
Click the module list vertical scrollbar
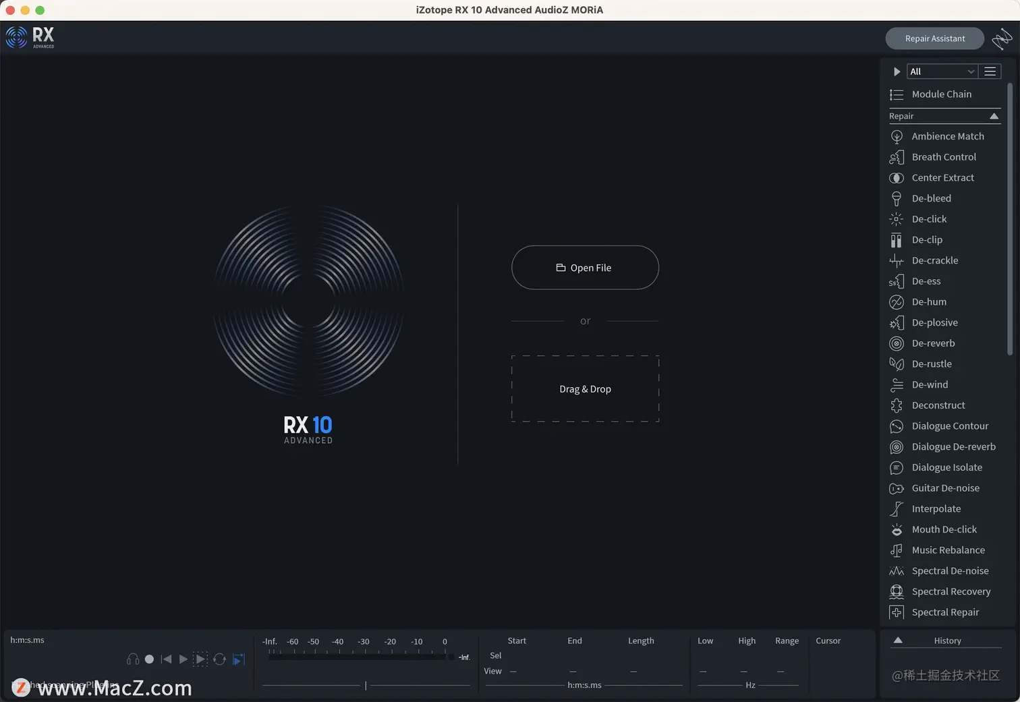click(x=1010, y=219)
